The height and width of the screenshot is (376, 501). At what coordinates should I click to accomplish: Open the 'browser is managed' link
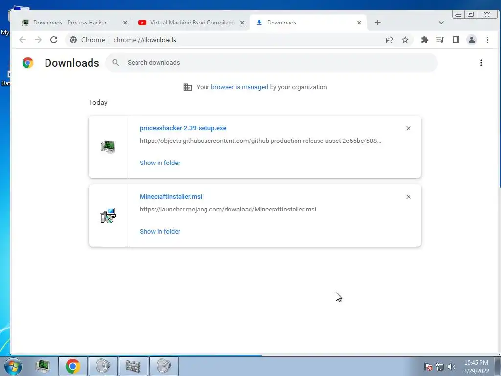point(239,87)
